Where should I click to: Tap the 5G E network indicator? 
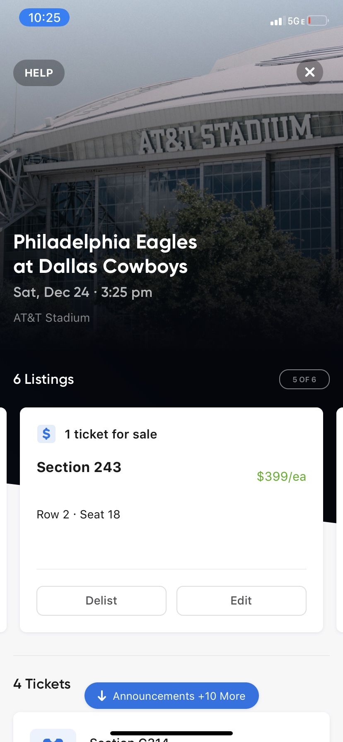click(296, 21)
